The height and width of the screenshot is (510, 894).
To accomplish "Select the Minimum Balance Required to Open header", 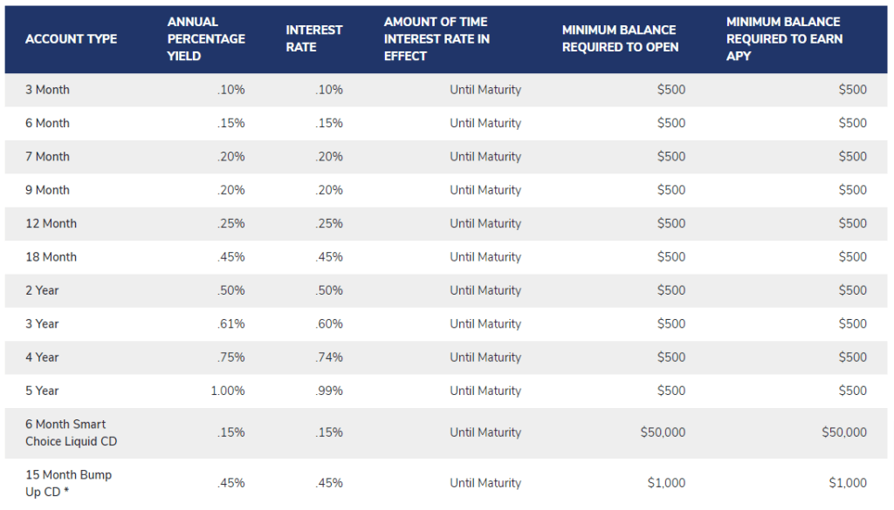I will (x=621, y=38).
